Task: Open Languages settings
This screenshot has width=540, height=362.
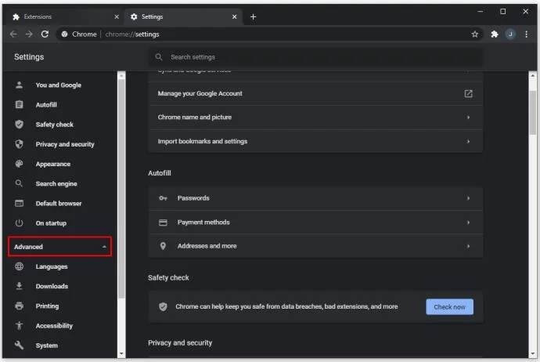Action: pos(52,266)
